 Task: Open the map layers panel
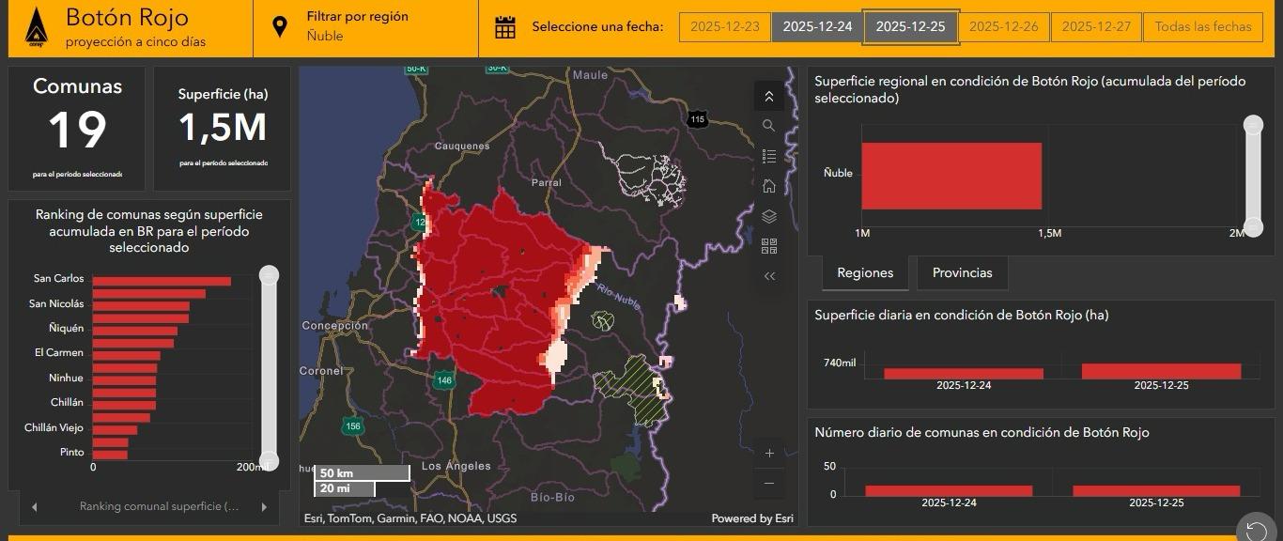click(x=768, y=216)
